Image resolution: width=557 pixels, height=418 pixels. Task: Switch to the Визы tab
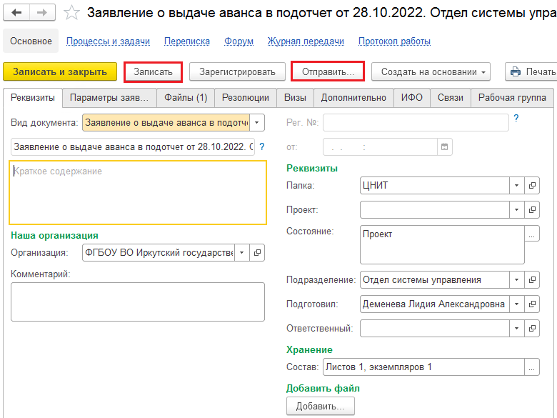click(x=295, y=98)
